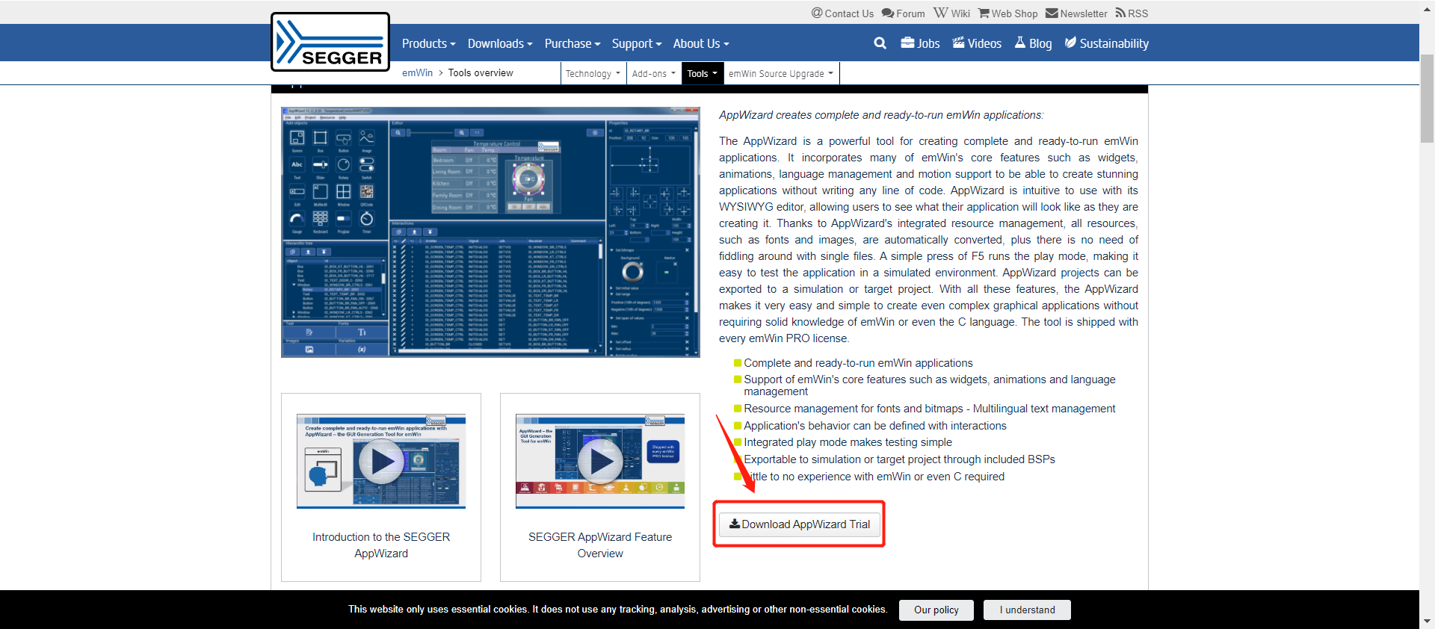
Task: Open the Wiki link
Action: (x=951, y=13)
